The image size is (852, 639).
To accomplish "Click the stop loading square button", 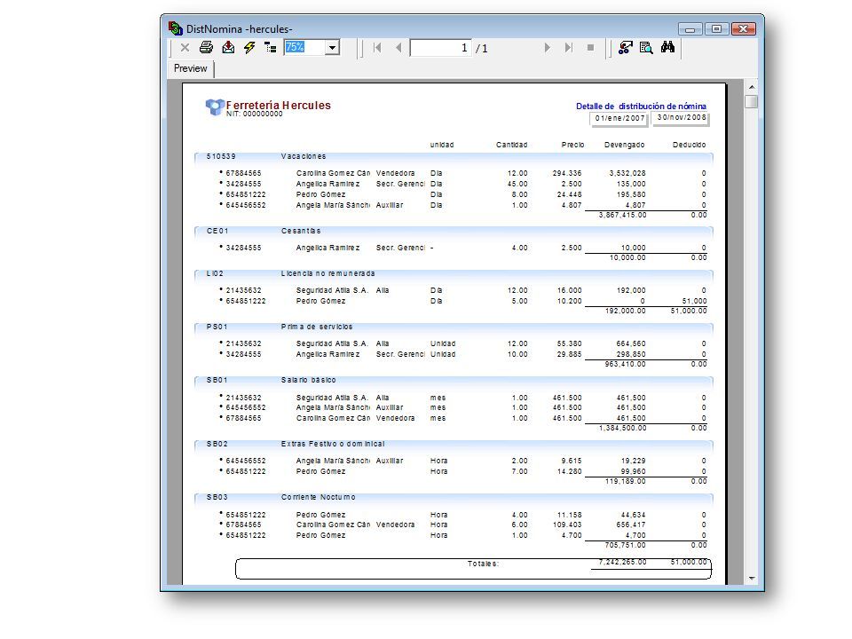I will 591,48.
